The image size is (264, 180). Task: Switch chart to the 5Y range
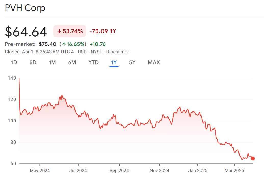132,62
